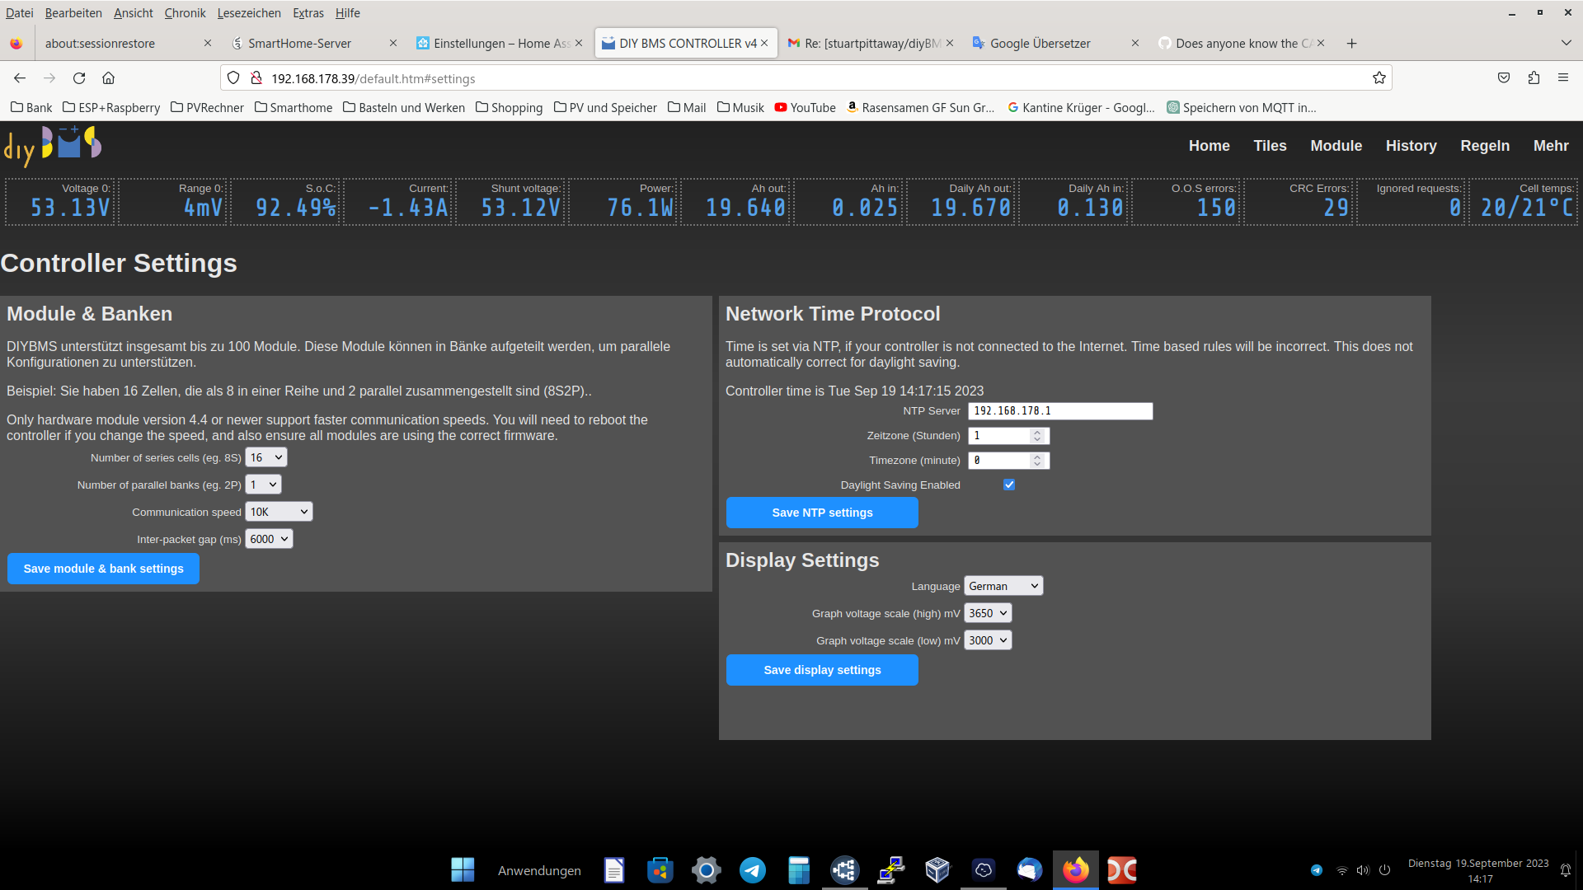The image size is (1583, 890).
Task: Open a new browser tab
Action: 1351,44
